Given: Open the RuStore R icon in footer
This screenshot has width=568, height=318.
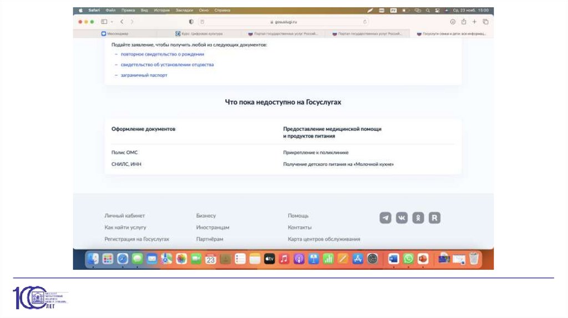Looking at the screenshot, I should coord(435,218).
